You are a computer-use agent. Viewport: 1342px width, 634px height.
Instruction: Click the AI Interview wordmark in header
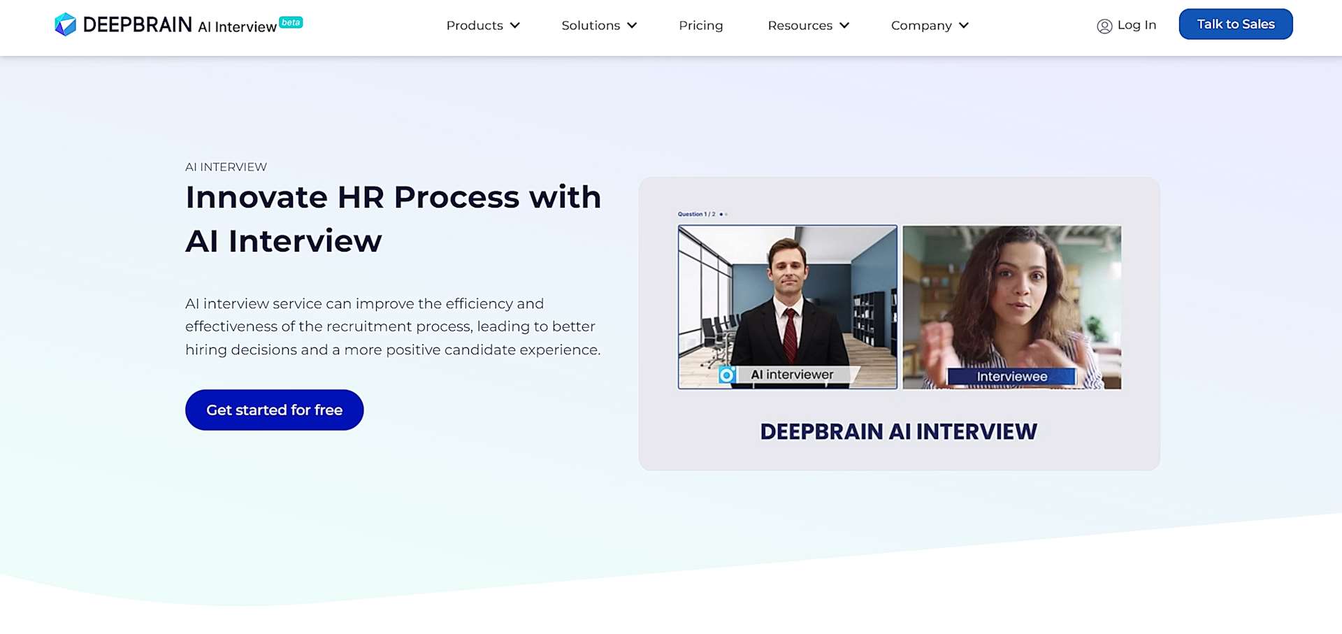coord(237,27)
